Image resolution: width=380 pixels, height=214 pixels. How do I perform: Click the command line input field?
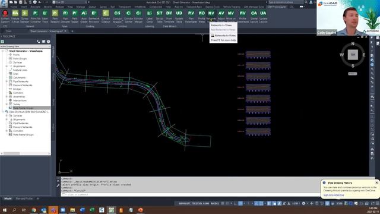coord(190,194)
